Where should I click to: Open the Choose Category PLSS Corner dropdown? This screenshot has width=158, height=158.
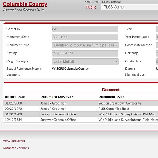(x=130, y=7)
